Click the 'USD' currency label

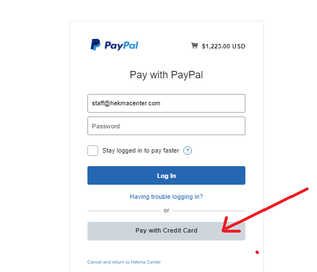click(239, 46)
